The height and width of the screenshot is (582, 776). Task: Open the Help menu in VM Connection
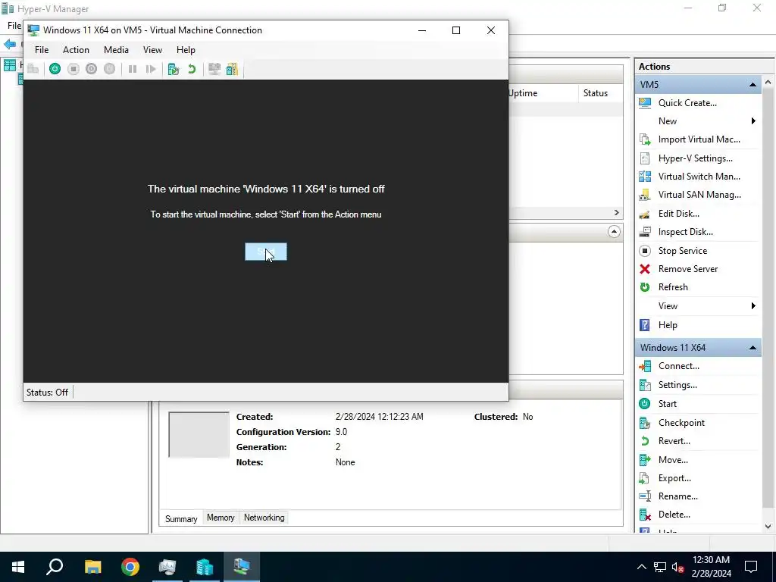pos(186,50)
